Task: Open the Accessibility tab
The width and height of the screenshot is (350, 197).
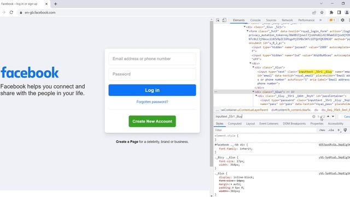Action: 335,124
